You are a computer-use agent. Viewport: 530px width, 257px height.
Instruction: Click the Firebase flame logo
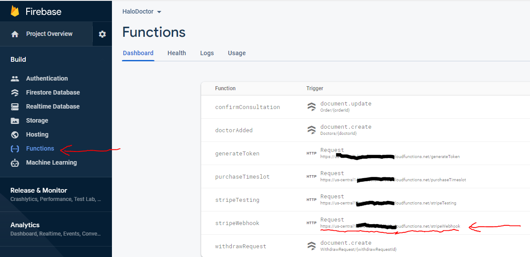[15, 11]
